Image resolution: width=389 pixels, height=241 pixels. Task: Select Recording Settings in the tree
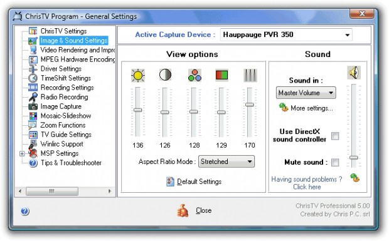click(67, 88)
